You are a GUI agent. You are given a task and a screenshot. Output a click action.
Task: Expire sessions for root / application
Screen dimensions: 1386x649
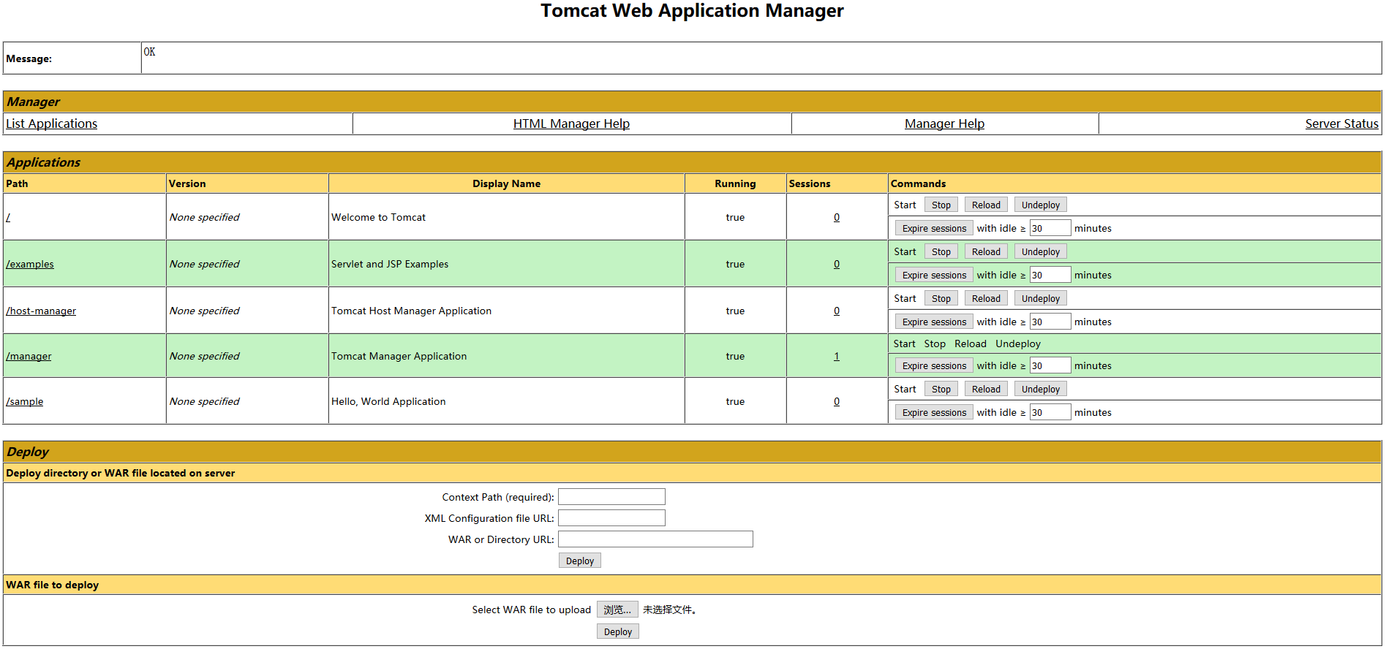[934, 228]
